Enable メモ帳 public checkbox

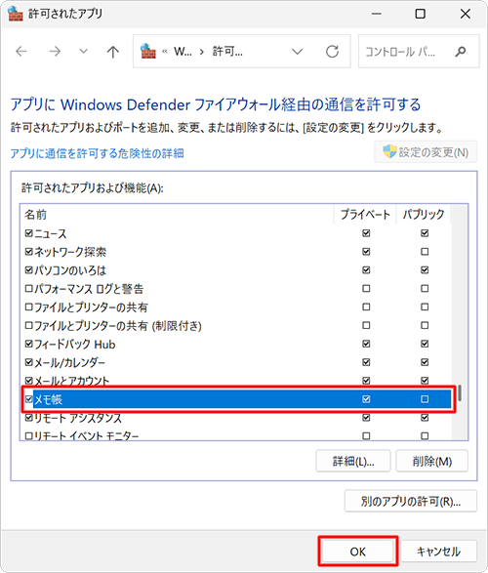[425, 399]
